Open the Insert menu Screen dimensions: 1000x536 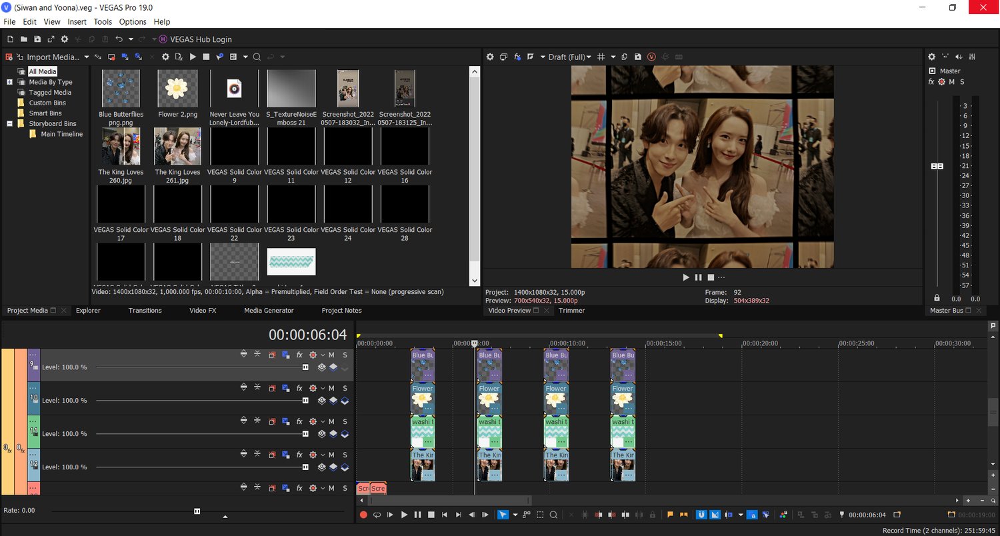(77, 22)
